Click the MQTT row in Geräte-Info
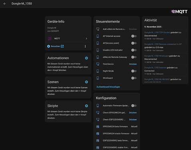 click(68, 38)
